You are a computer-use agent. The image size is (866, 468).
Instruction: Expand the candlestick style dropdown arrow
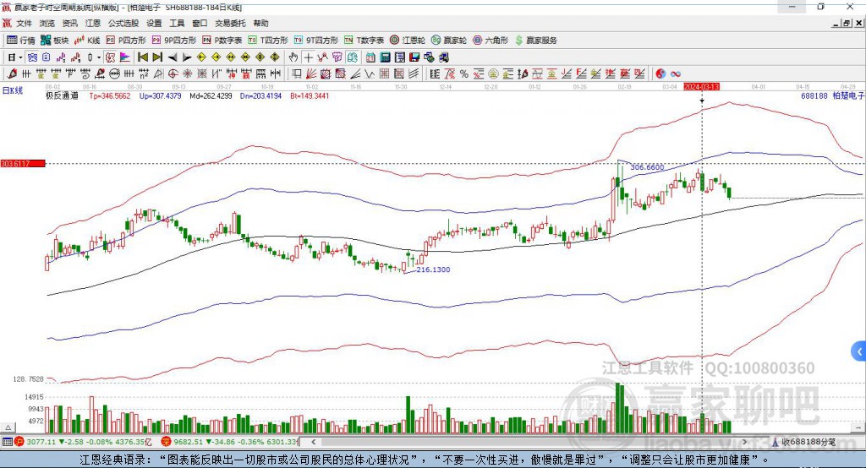click(x=99, y=57)
